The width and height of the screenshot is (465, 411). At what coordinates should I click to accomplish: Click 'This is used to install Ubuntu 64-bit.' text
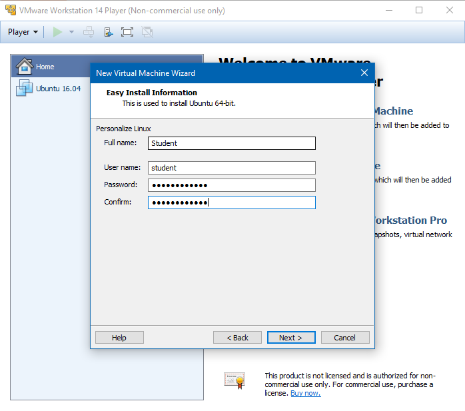tap(179, 103)
